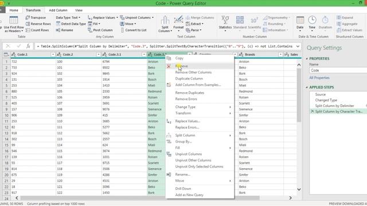Choose Duplicate Column menu entry
The image size is (367, 206).
pyautogui.click(x=200, y=78)
